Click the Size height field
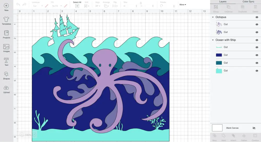 (147, 6)
